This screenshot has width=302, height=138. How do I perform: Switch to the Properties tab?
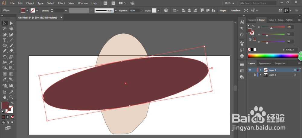(280, 63)
